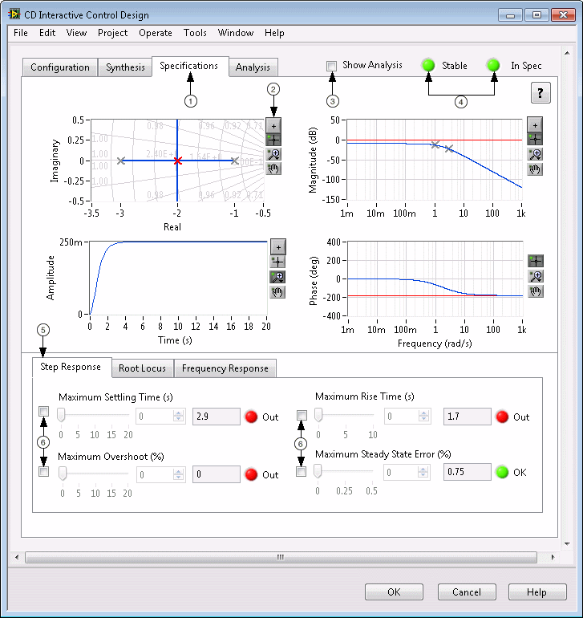Viewport: 583px width, 618px height.
Task: Click the pan hand tool beside Phase plot
Action: [535, 291]
